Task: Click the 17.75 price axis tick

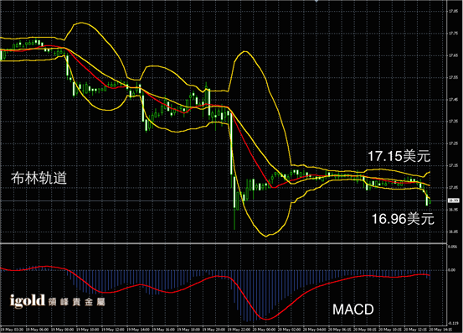Action: (x=454, y=34)
